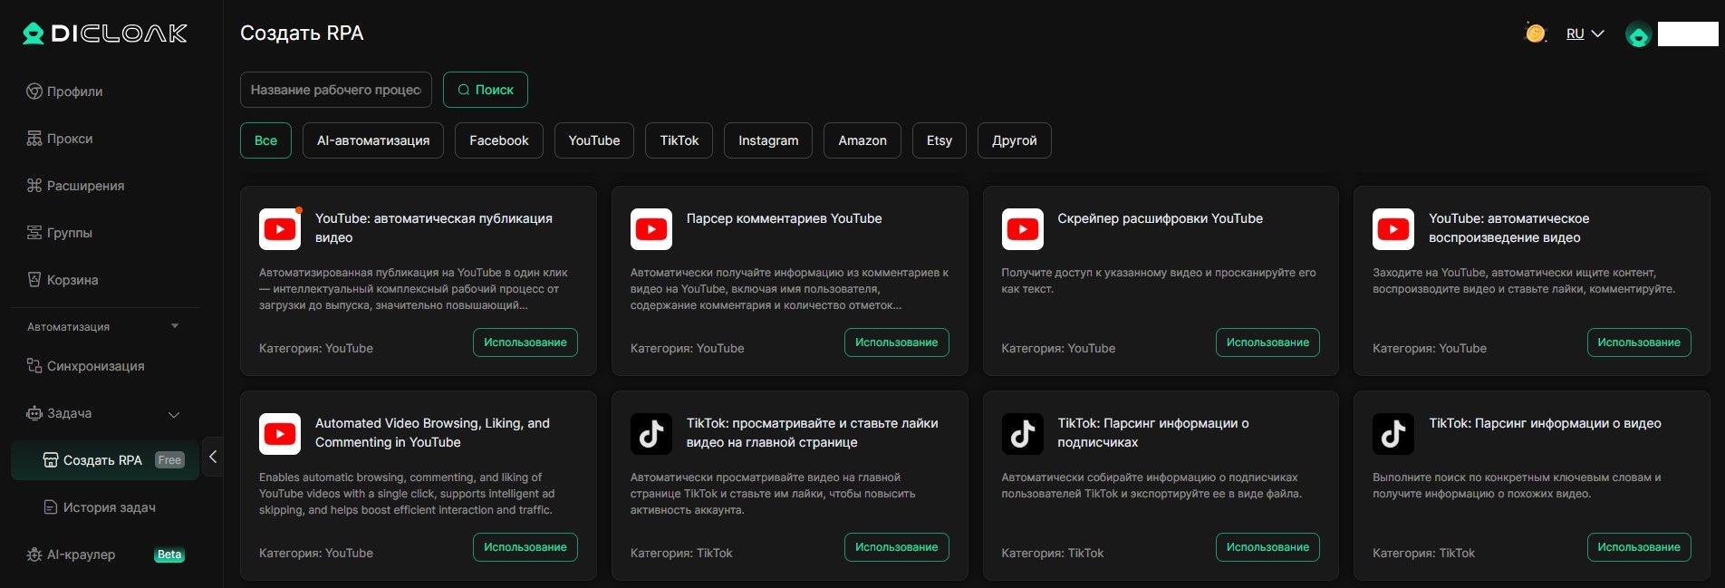Open Корзина trash section

(72, 280)
